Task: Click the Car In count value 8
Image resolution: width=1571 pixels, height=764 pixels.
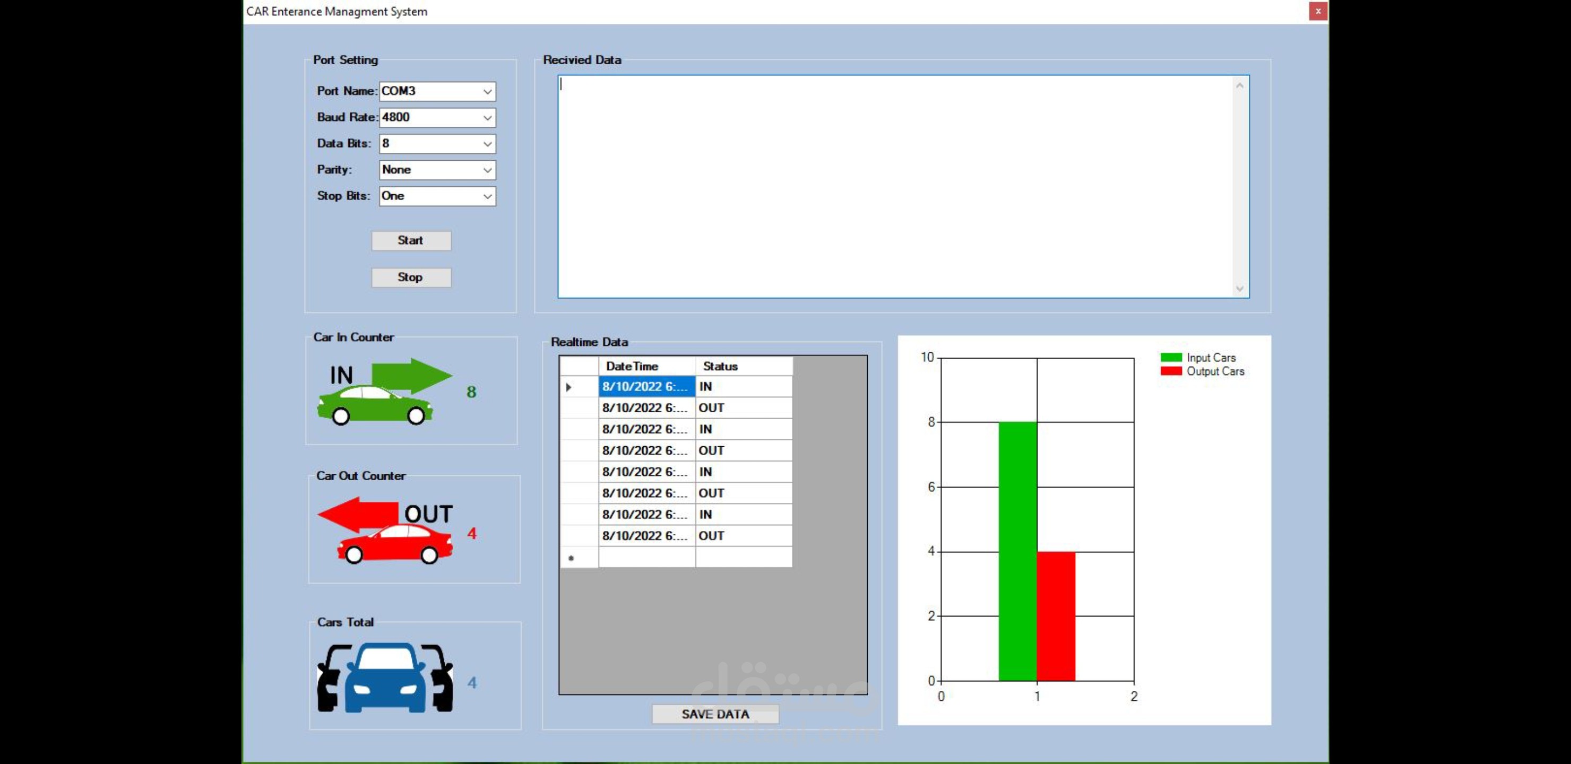Action: pos(471,392)
